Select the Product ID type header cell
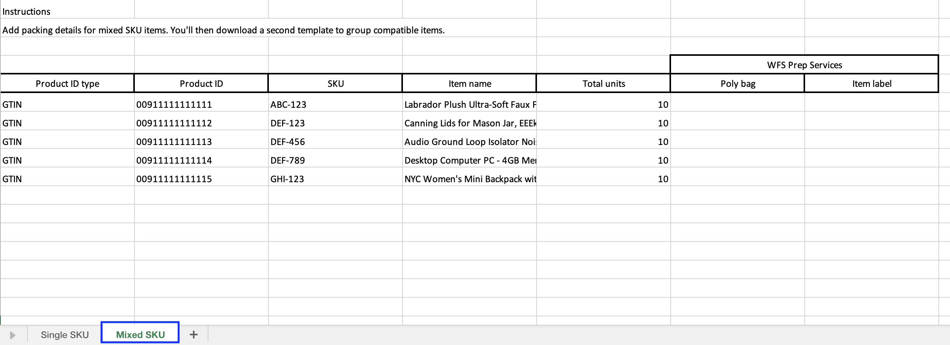Viewport: 950px width, 345px height. coord(67,83)
